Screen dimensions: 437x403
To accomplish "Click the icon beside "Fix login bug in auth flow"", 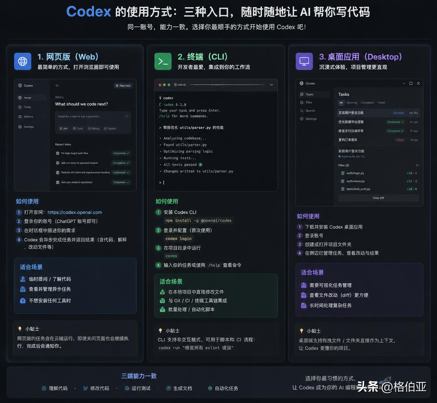I will 58,153.
